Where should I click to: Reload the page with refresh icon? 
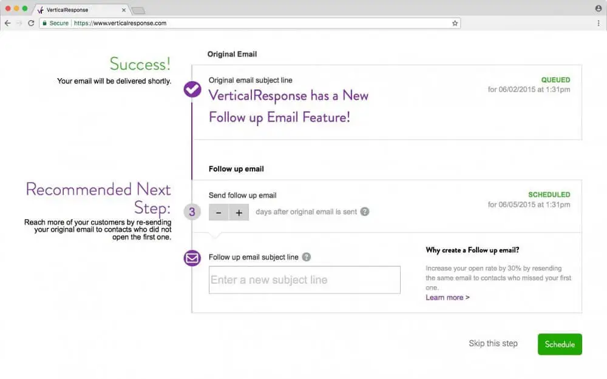point(32,23)
